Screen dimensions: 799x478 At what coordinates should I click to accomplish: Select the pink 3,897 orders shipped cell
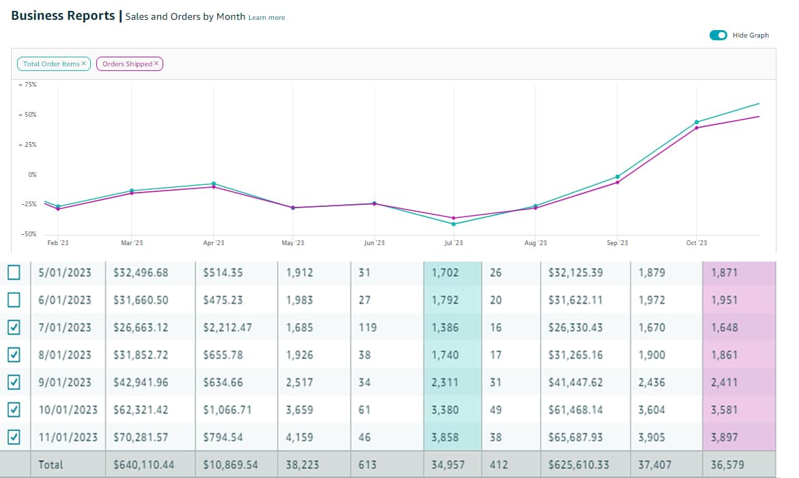coord(724,437)
